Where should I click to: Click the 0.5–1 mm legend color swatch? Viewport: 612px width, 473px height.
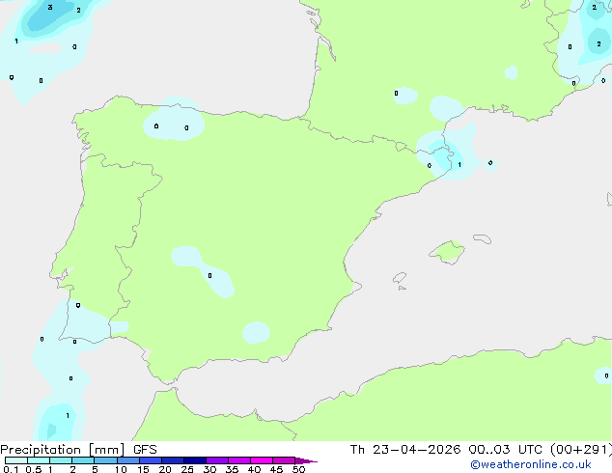pyautogui.click(x=39, y=460)
